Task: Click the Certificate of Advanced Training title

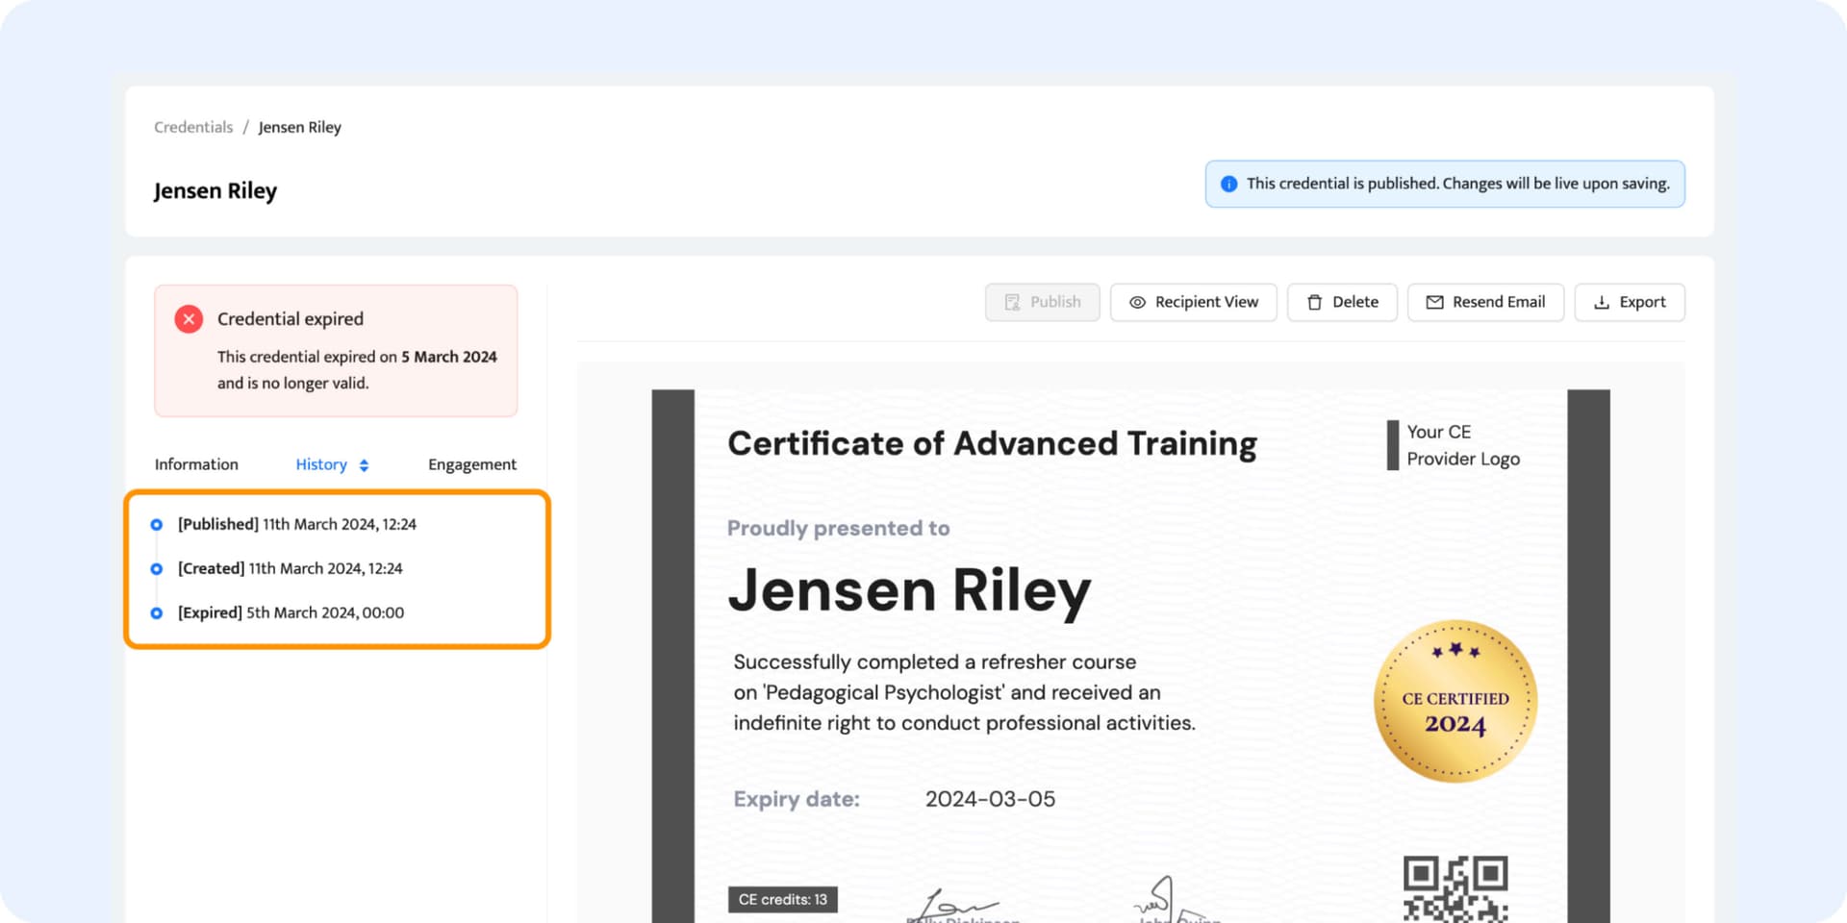Action: click(x=992, y=443)
